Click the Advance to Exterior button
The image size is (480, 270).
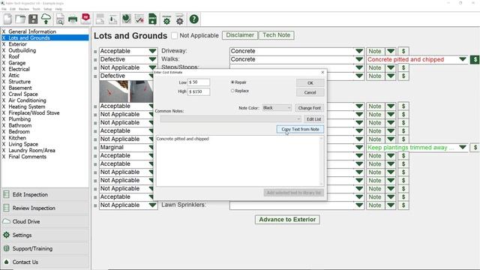pos(287,220)
